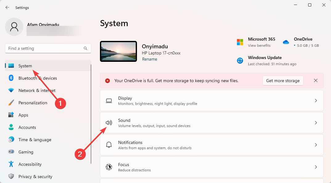Expand the Focus settings chevron
Screen dimensions: 331x183
316,167
